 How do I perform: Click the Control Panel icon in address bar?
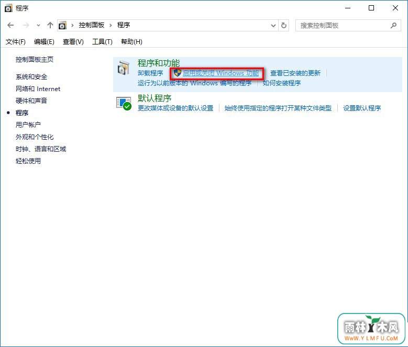pos(62,26)
